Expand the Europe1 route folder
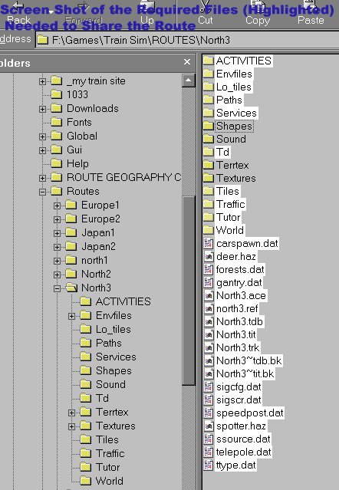 pyautogui.click(x=57, y=206)
